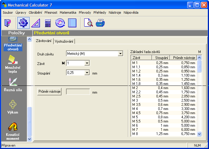209x149 pixels.
Task: Open the Úpravy menu
Action: click(x=21, y=13)
